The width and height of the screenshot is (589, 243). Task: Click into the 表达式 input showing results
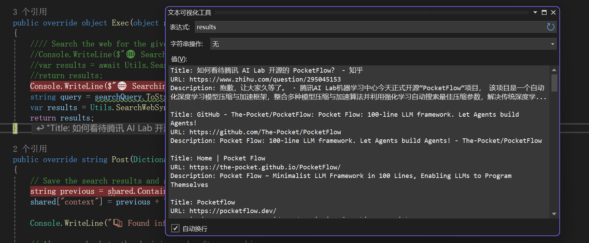[369, 27]
